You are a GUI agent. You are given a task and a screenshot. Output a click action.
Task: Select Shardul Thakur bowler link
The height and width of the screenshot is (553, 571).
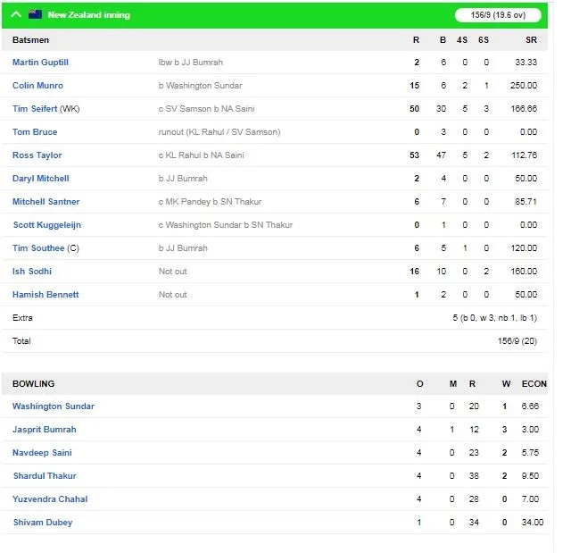click(x=45, y=476)
